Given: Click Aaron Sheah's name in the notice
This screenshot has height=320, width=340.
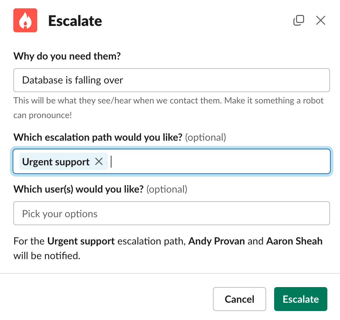Looking at the screenshot, I should (x=294, y=241).
